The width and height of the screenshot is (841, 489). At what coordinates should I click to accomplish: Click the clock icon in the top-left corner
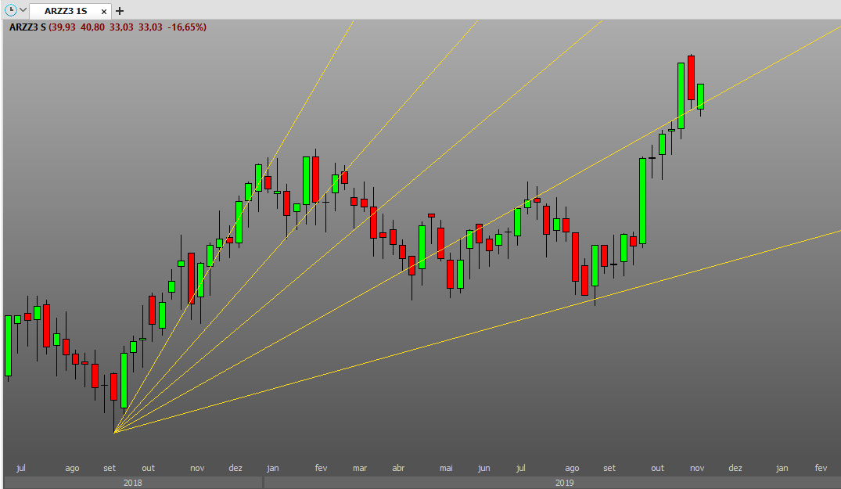tap(11, 10)
